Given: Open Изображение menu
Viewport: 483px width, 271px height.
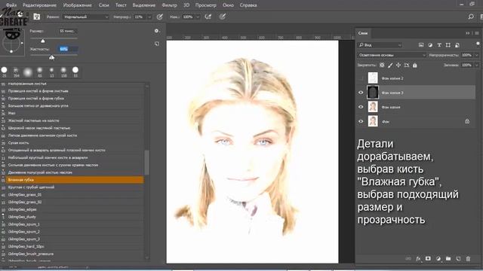Looking at the screenshot, I should 77,5.
